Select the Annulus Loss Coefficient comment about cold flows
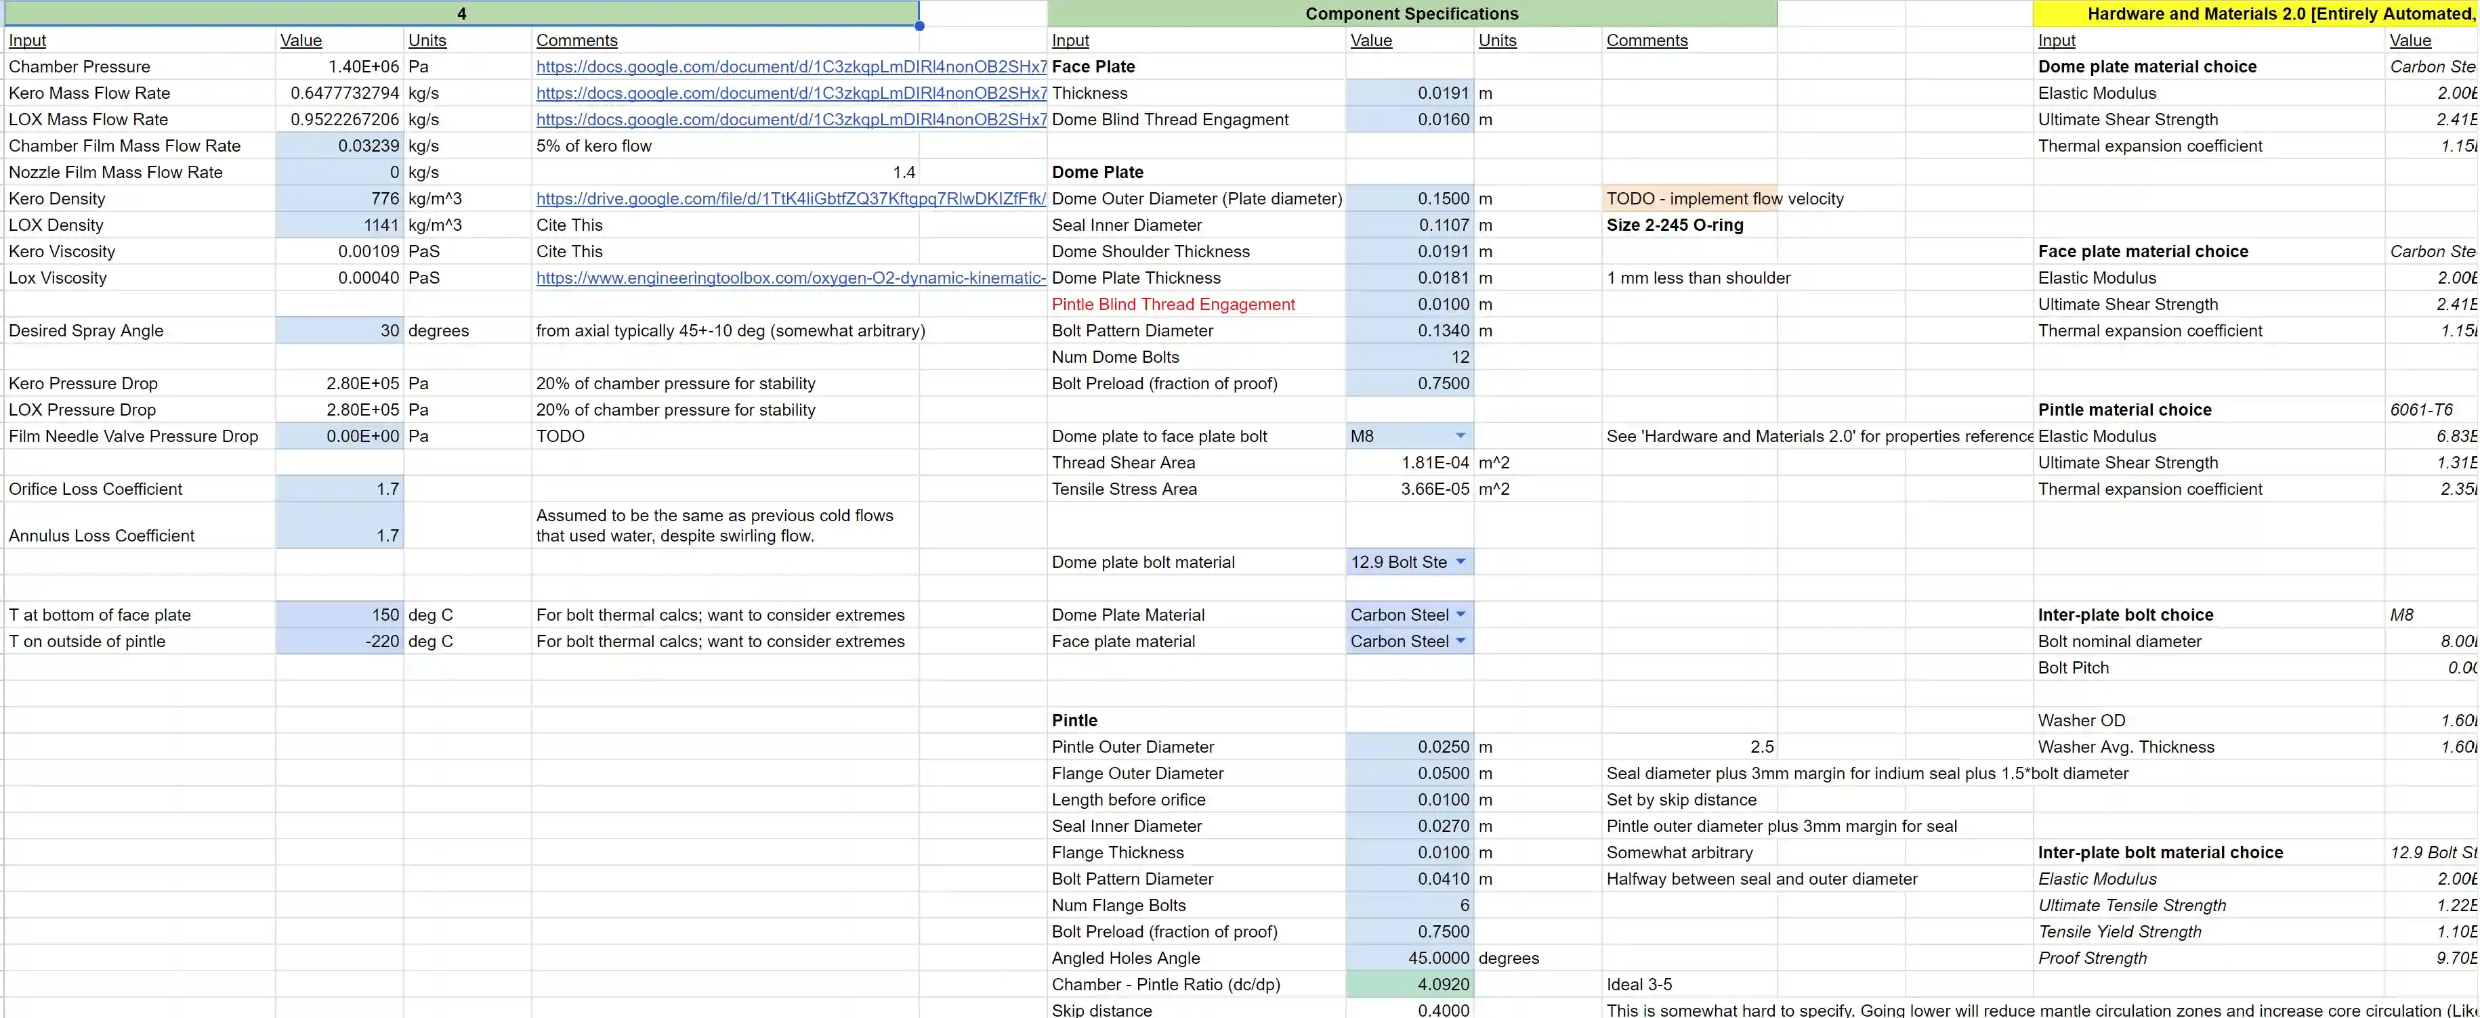Screen dimensions: 2480x1018 click(x=715, y=525)
